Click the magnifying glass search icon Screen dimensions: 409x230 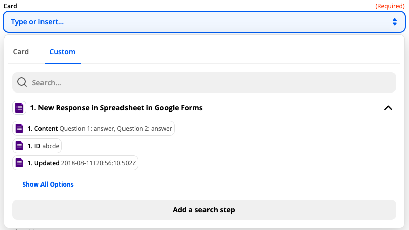[22, 82]
